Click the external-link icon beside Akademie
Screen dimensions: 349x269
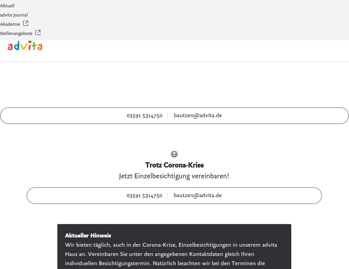26,23
